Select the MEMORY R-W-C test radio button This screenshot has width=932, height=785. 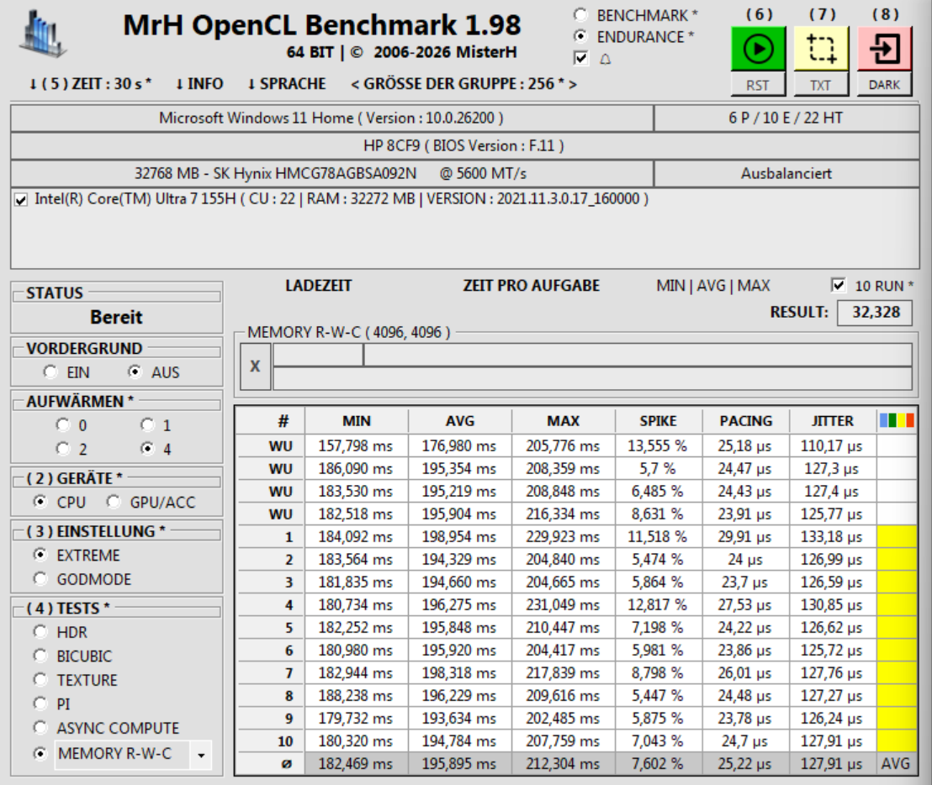pos(40,754)
